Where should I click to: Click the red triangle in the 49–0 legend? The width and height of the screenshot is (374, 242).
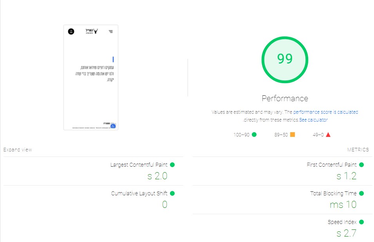[x=328, y=135]
